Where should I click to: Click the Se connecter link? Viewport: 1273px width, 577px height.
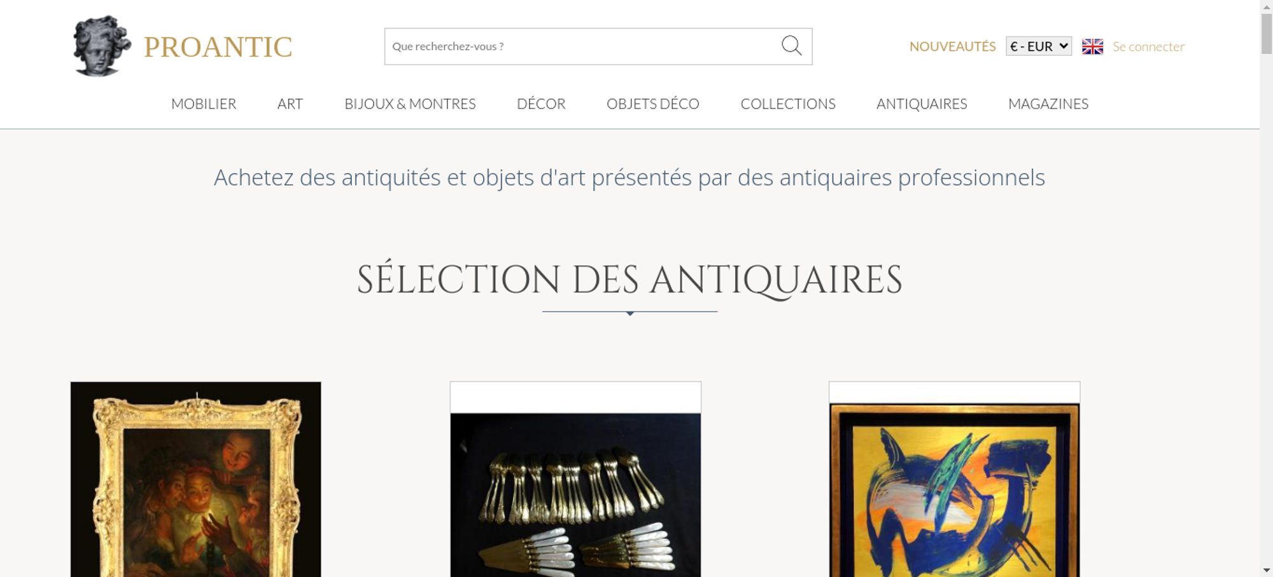click(1148, 46)
